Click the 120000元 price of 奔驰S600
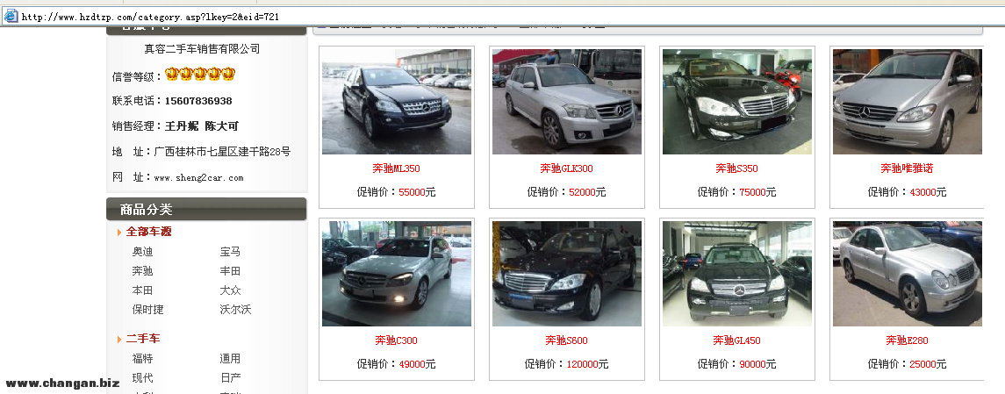1005x394 pixels. pos(587,364)
